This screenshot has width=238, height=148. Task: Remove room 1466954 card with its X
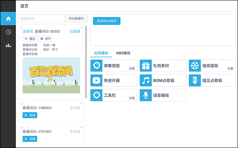pos(81,104)
